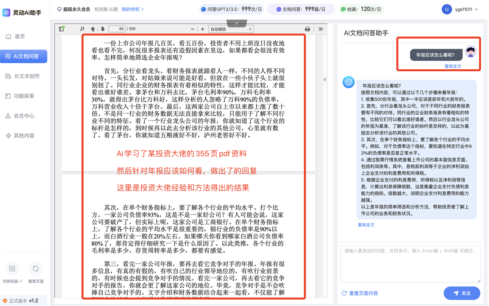The image size is (489, 306).
Task: Open the find-in-document search tool
Action: (82, 29)
